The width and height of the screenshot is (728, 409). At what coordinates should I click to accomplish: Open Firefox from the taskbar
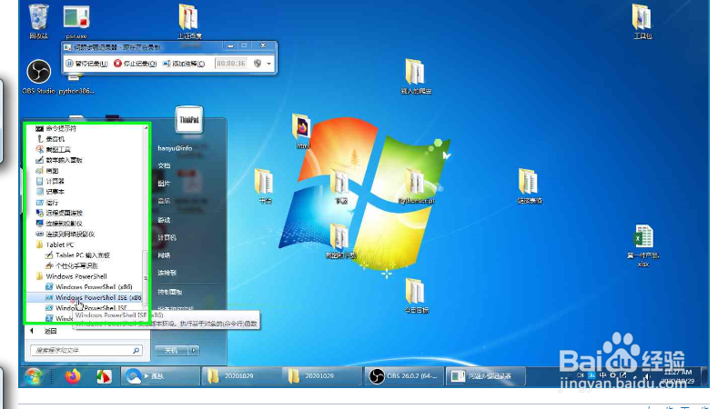coord(73,376)
